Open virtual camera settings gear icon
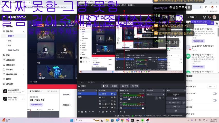The width and height of the screenshot is (219, 123). pos(184,102)
